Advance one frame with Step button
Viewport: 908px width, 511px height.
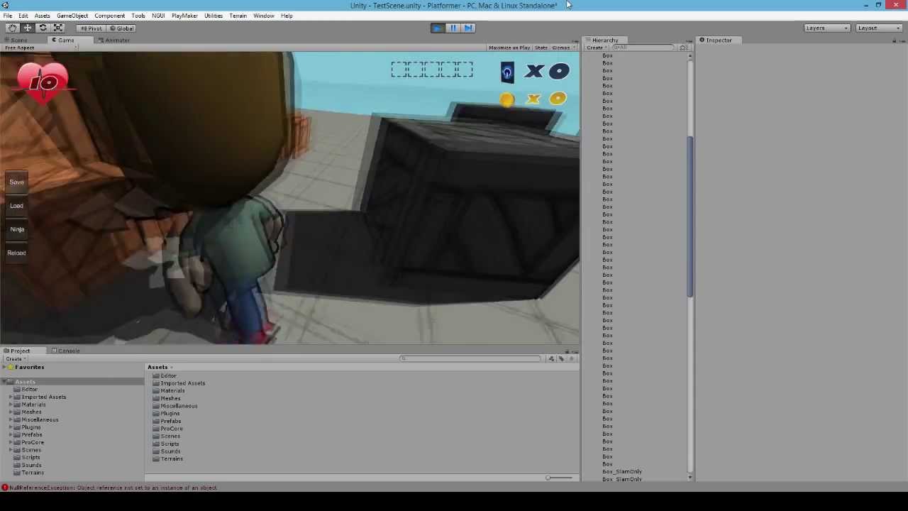(468, 28)
